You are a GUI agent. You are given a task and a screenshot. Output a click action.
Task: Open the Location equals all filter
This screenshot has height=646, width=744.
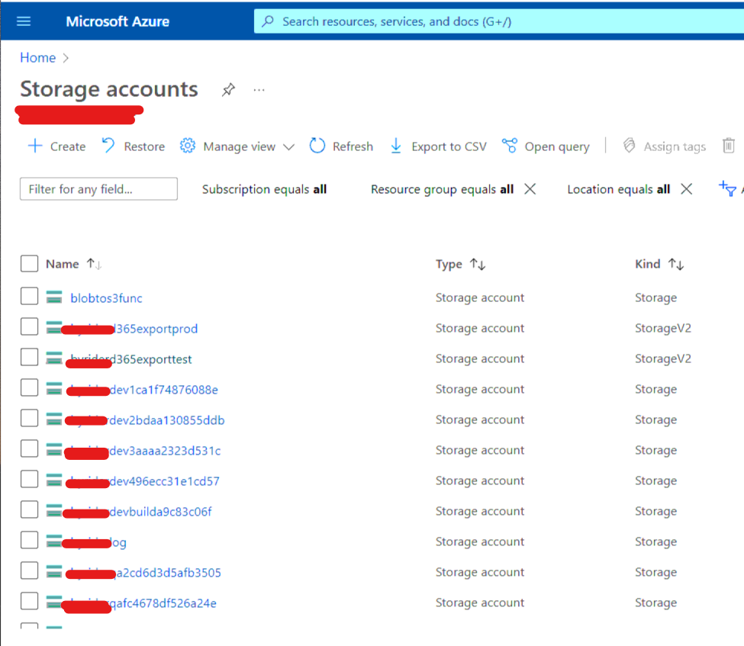click(x=619, y=189)
